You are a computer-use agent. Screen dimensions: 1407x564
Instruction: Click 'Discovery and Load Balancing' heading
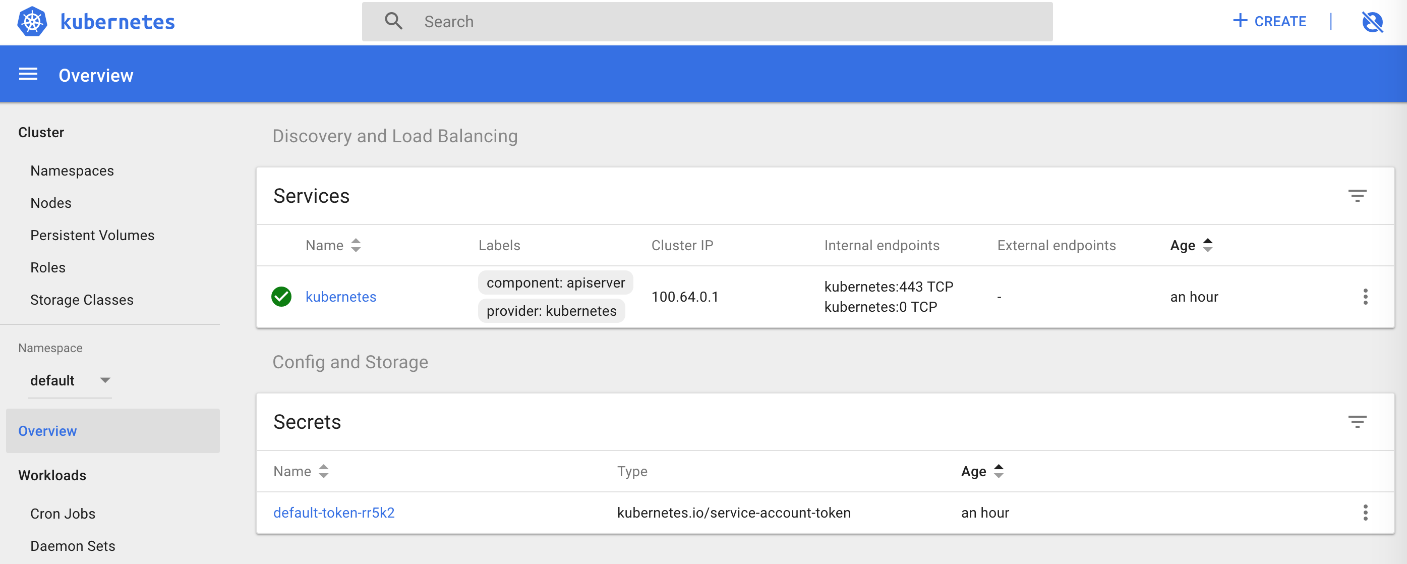395,136
